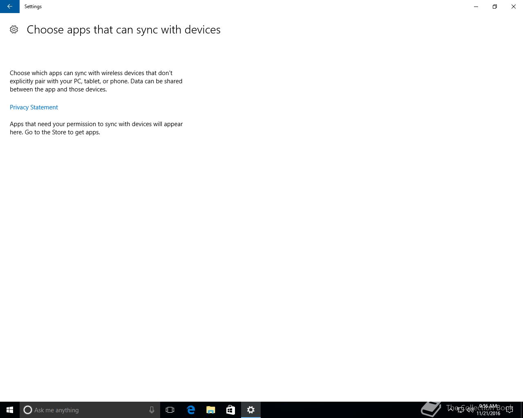The height and width of the screenshot is (418, 523).
Task: Click the volume speaker tray icon
Action: click(470, 410)
